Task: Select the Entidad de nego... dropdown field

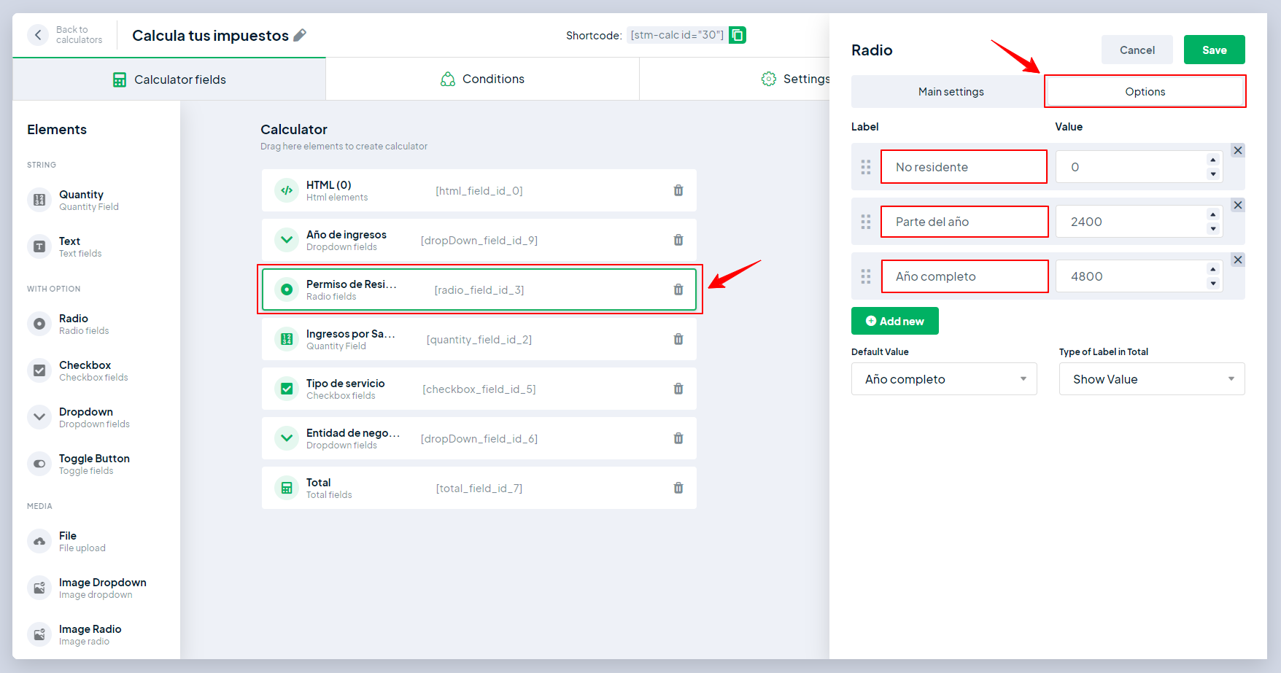Action: [x=479, y=438]
